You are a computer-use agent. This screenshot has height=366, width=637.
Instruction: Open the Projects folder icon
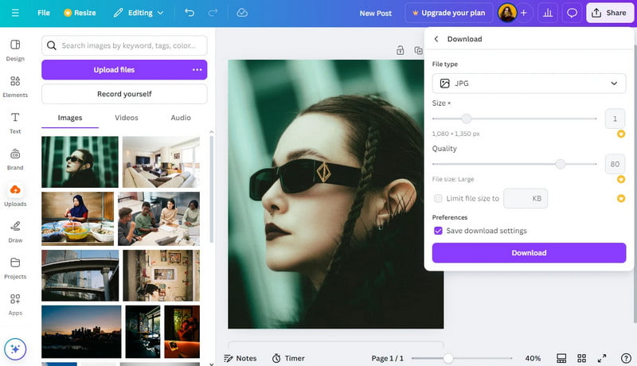(15, 267)
